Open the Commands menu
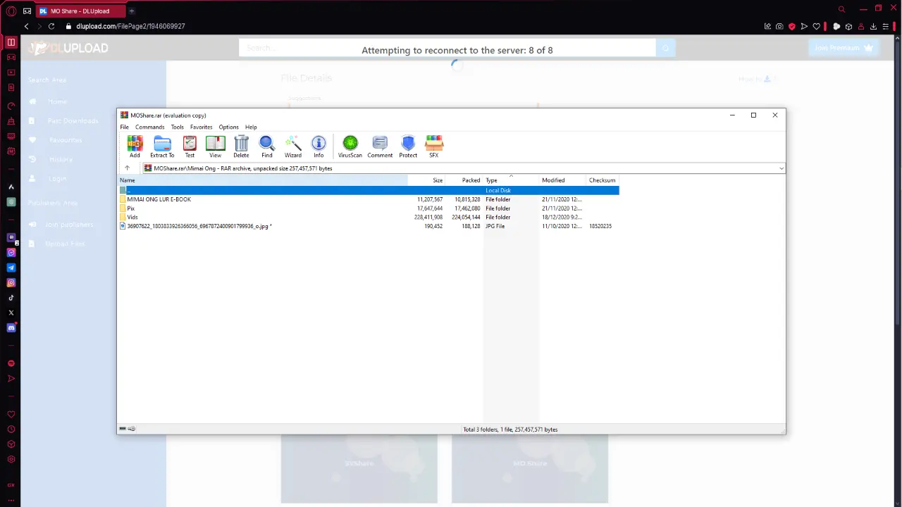This screenshot has width=902, height=507. click(x=149, y=127)
